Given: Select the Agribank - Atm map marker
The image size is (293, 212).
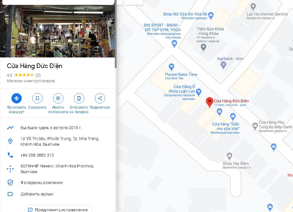Looking at the screenshot, I should pyautogui.click(x=223, y=65).
